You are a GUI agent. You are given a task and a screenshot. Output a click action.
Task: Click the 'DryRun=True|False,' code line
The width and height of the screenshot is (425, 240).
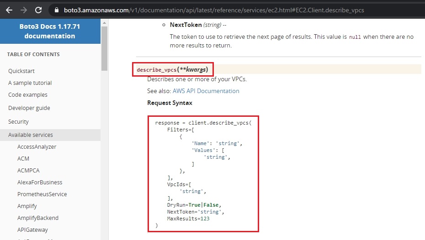point(194,205)
